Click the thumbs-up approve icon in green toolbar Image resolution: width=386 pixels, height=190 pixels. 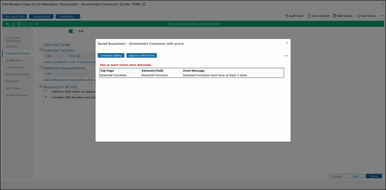(x=14, y=24)
